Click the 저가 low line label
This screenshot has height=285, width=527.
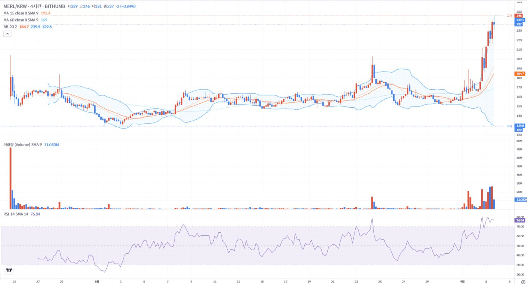pyautogui.click(x=510, y=126)
